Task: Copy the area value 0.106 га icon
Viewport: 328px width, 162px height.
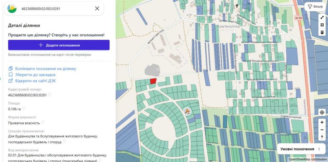Action: [x=24, y=108]
